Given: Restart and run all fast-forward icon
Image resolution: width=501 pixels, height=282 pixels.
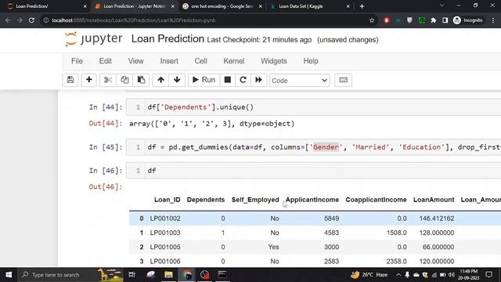Looking at the screenshot, I should [258, 80].
